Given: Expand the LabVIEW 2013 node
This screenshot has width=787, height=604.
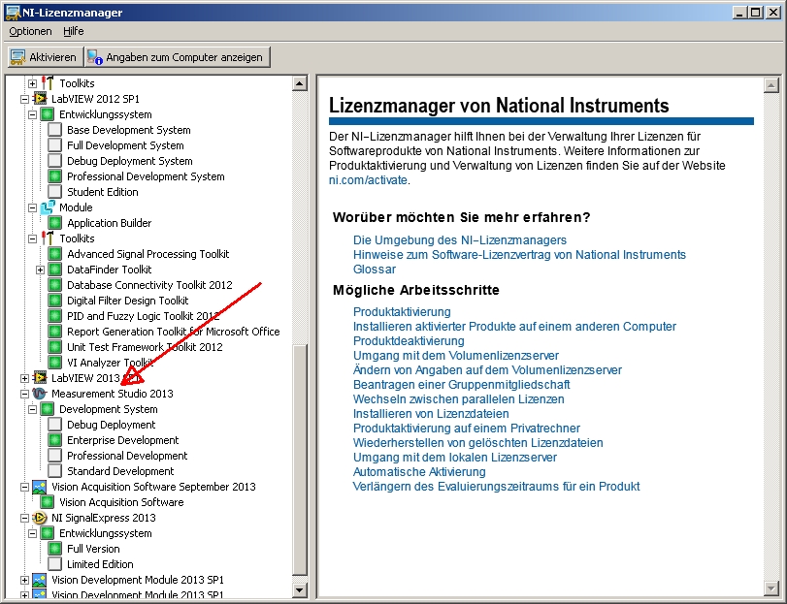Looking at the screenshot, I should click(x=24, y=378).
